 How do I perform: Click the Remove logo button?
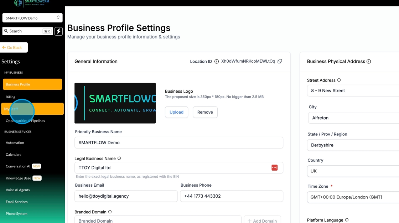(x=205, y=112)
